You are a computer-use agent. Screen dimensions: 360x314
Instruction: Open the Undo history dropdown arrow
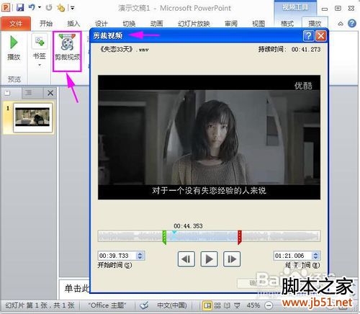coord(40,7)
